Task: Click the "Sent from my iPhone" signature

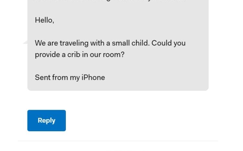Action: click(70, 78)
